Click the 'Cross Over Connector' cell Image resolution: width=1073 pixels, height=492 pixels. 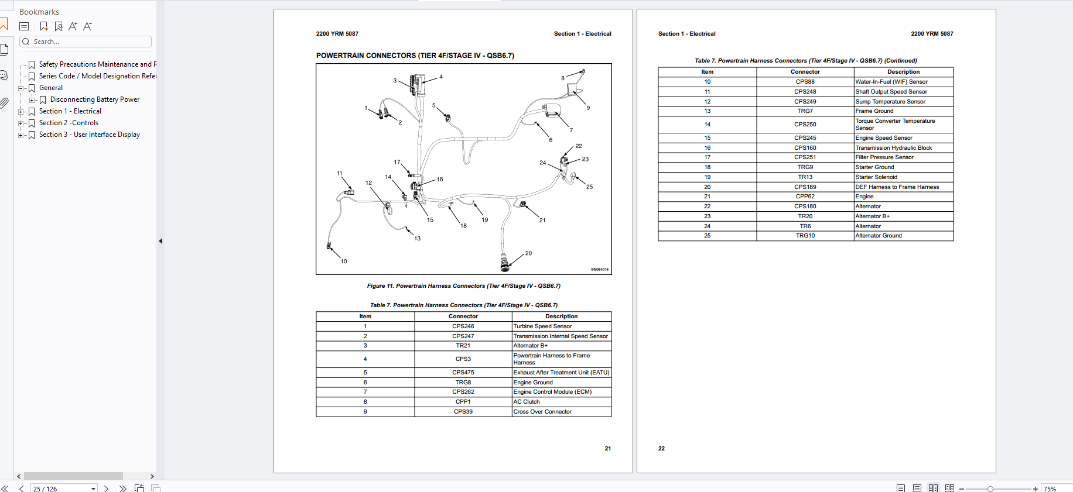click(x=562, y=412)
